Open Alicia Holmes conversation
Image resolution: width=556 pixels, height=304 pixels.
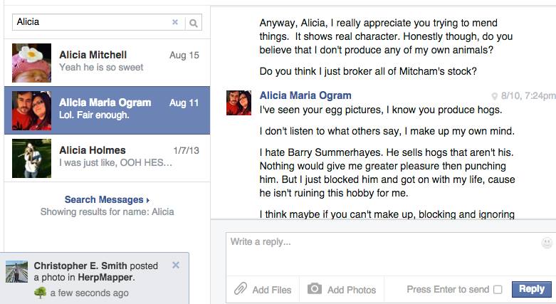point(107,158)
